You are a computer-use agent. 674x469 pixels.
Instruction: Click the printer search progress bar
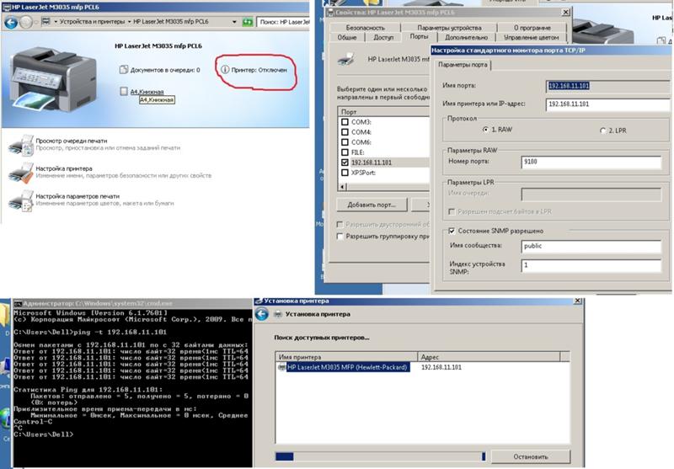[381, 456]
